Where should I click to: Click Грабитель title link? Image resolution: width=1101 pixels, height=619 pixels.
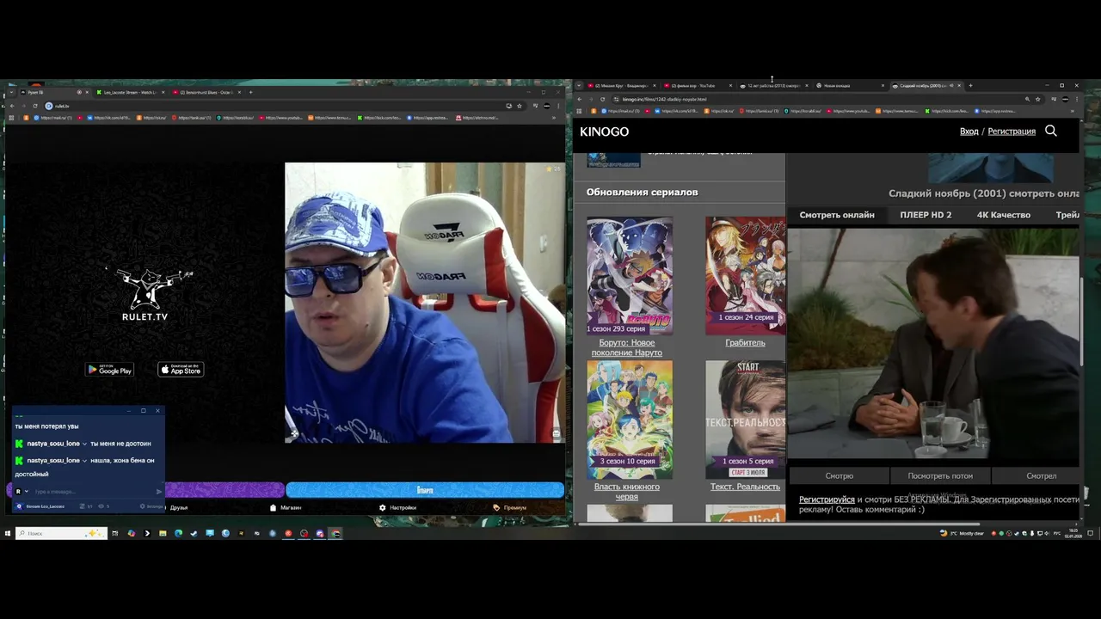745,343
